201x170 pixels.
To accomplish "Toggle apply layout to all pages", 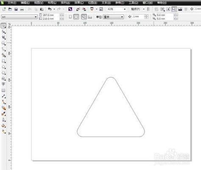I will click(x=84, y=17).
